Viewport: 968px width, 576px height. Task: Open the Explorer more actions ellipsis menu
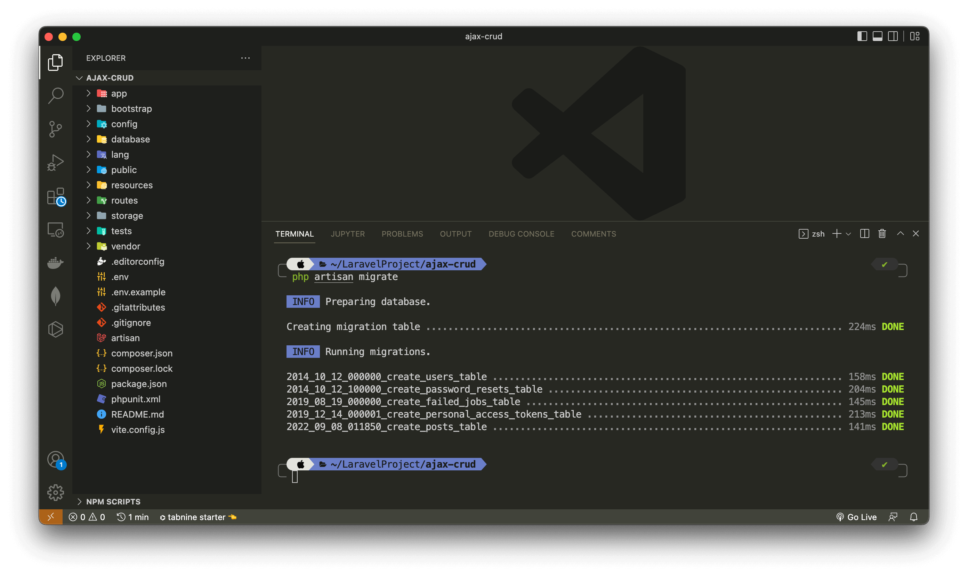pyautogui.click(x=245, y=58)
